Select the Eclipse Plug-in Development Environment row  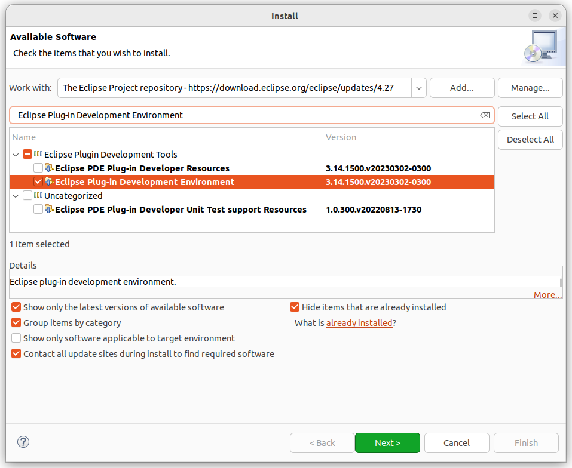point(252,181)
